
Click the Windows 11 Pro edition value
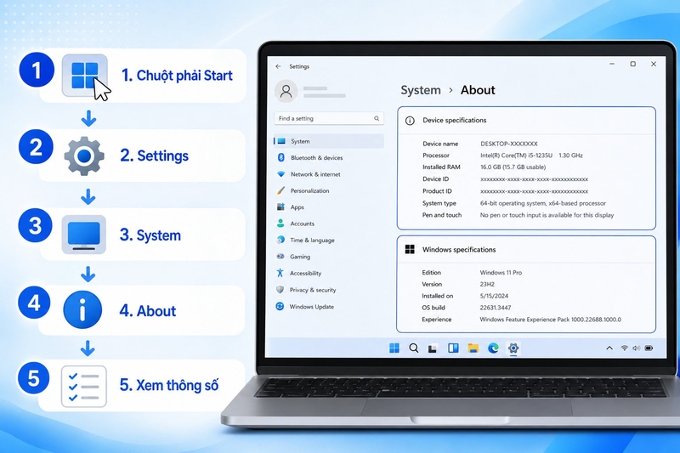[501, 273]
